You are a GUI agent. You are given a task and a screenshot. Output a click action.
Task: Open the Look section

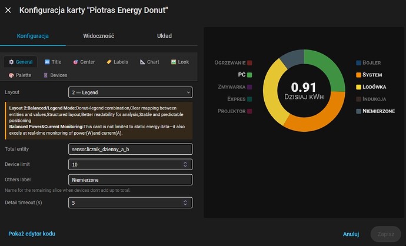pyautogui.click(x=180, y=62)
